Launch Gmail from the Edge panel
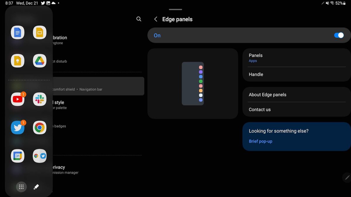The image size is (351, 197). tap(39, 32)
